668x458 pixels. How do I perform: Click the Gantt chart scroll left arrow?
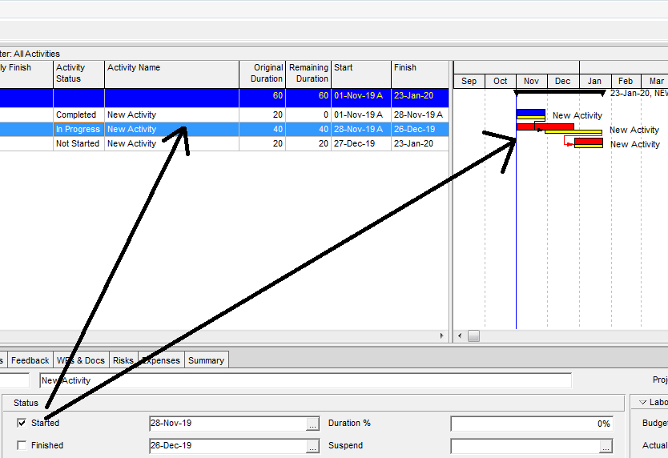(x=460, y=335)
